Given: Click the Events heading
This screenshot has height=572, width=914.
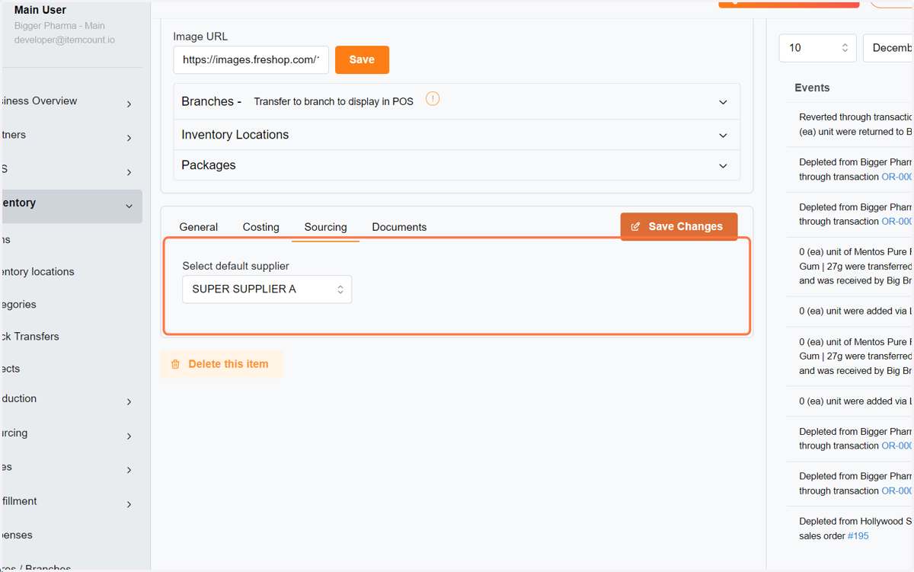Looking at the screenshot, I should (812, 88).
